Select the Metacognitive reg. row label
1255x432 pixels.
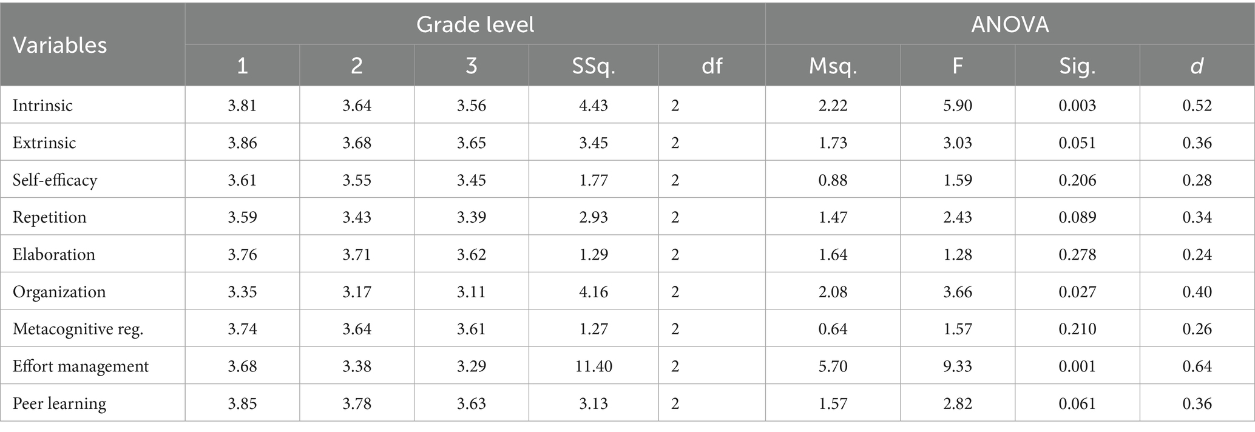coord(78,329)
